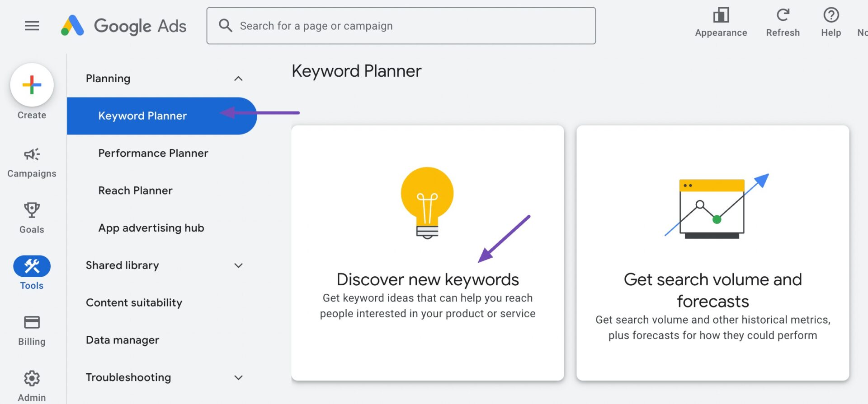Click App advertising hub

[151, 228]
